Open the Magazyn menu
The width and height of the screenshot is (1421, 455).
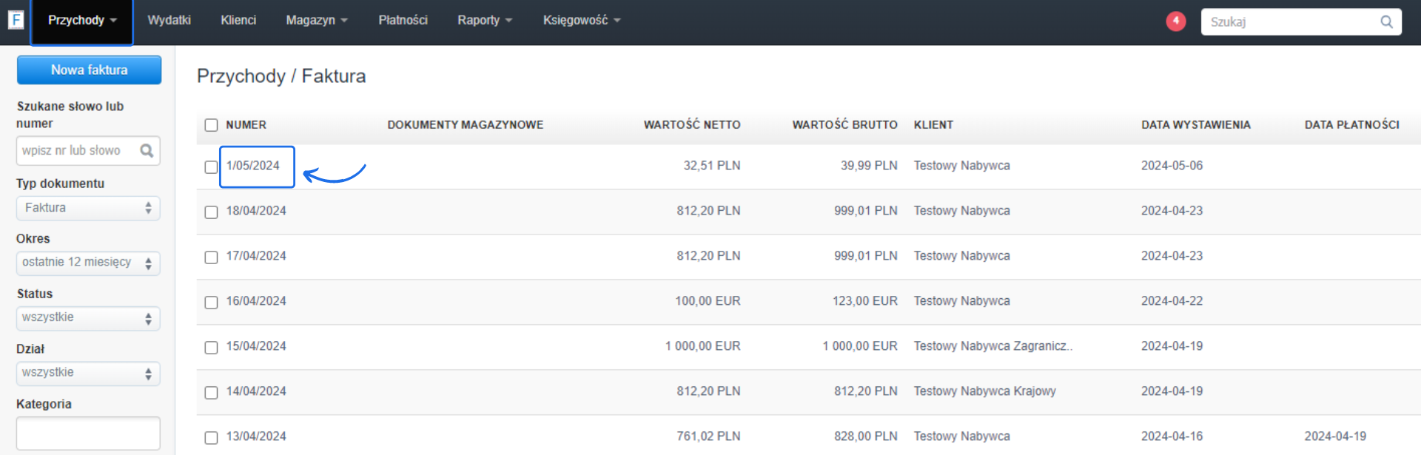tap(316, 21)
